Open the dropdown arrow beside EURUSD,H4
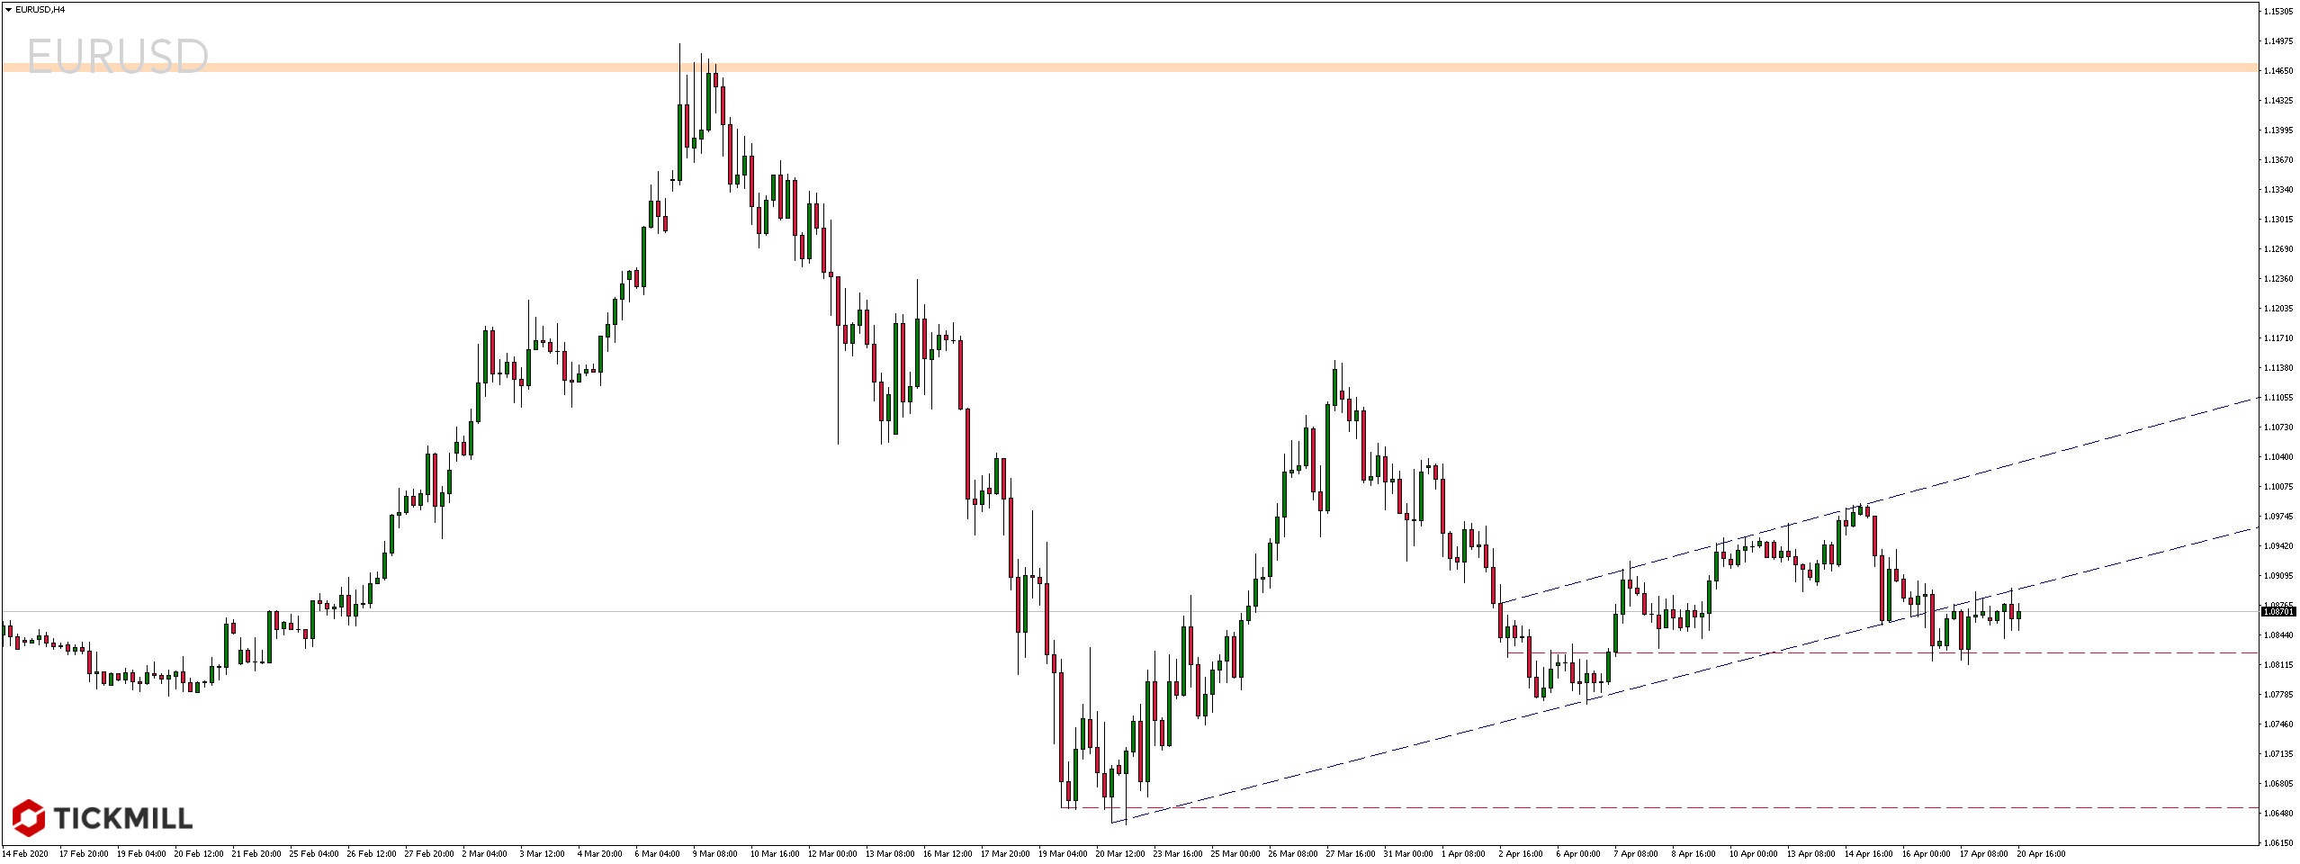This screenshot has height=864, width=2300. (8, 10)
